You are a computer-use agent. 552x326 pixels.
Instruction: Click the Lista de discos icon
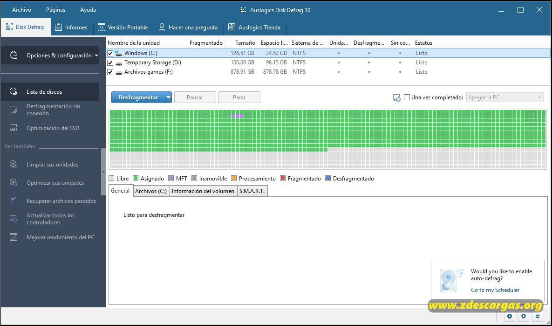[14, 91]
